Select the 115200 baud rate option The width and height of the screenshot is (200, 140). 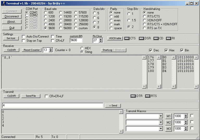[76, 16]
